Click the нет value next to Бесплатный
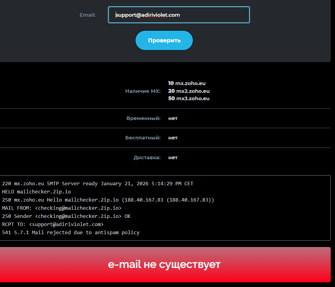This screenshot has height=287, width=335. (173, 138)
